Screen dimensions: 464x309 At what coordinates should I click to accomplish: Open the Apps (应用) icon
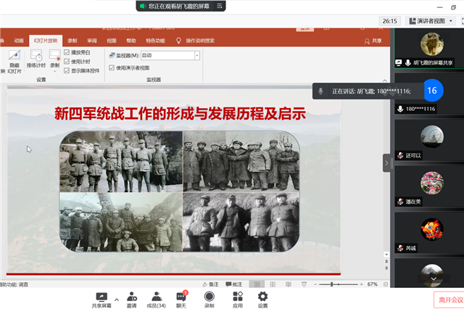(237, 299)
